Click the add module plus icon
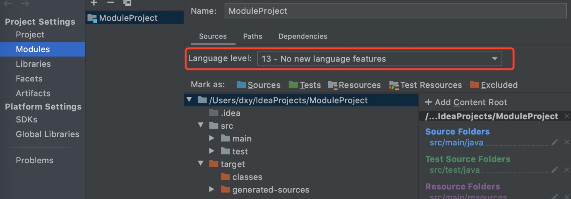The width and height of the screenshot is (571, 199). [x=94, y=3]
